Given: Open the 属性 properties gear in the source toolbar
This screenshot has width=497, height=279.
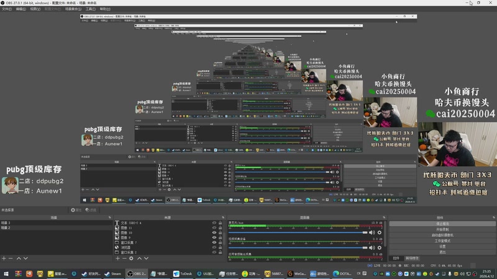Looking at the screenshot, I should click(76, 210).
